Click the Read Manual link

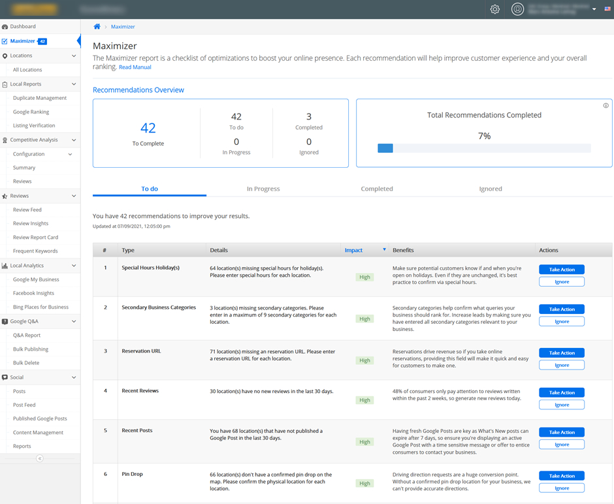coord(135,67)
